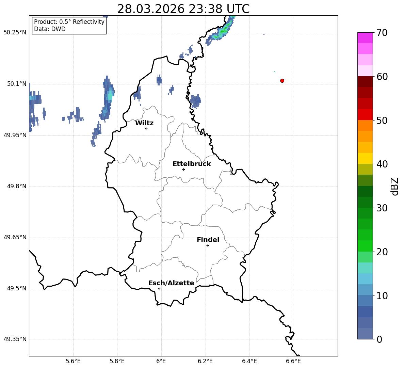The image size is (403, 368).
Task: Click the 49.95°N latitude label
Action: pos(15,135)
